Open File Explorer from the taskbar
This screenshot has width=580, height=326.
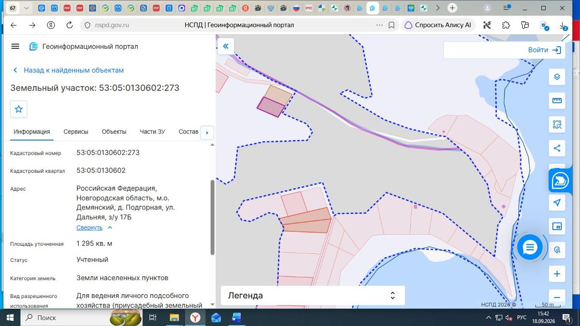pyautogui.click(x=174, y=318)
